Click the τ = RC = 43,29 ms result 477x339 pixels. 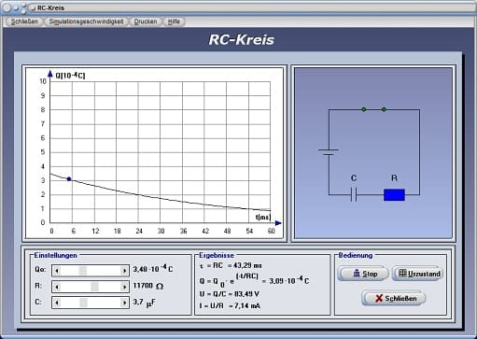coord(231,265)
